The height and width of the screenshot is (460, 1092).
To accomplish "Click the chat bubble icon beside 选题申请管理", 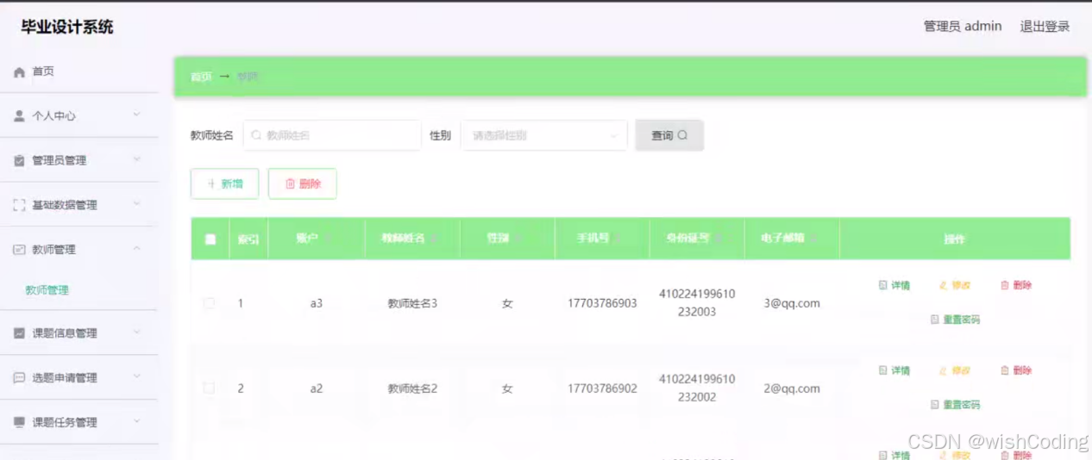I will click(x=19, y=378).
